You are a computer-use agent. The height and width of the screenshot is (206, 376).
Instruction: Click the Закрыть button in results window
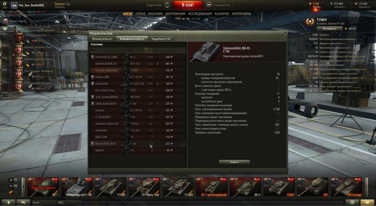(234, 162)
